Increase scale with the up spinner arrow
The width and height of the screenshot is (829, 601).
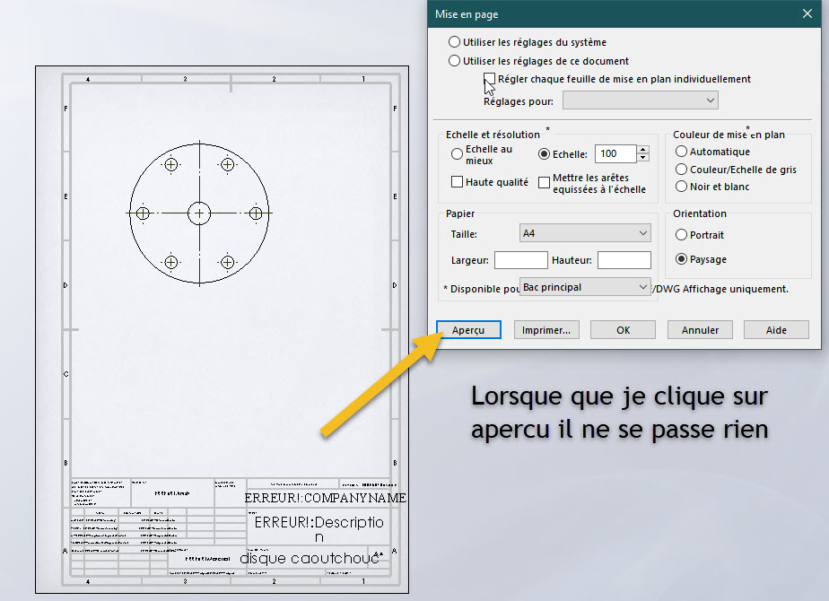pyautogui.click(x=642, y=150)
